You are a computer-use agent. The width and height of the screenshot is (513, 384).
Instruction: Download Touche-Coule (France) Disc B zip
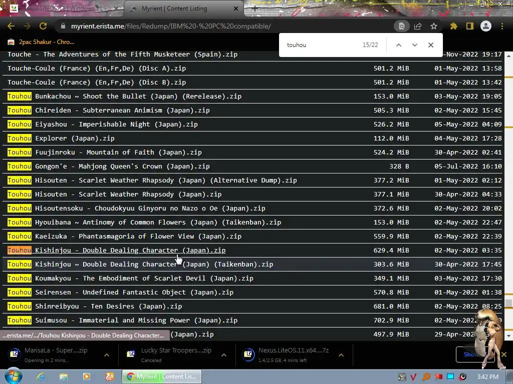(97, 82)
